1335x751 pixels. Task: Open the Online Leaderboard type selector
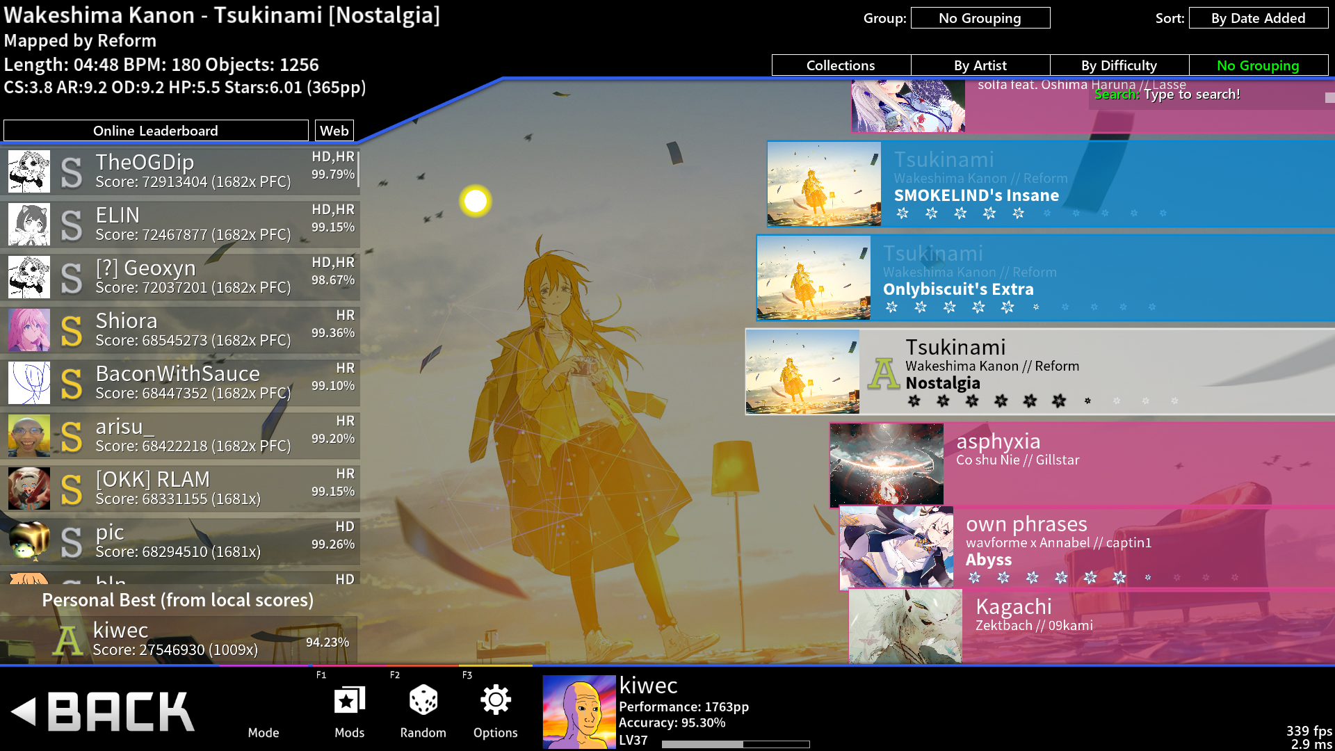156,131
